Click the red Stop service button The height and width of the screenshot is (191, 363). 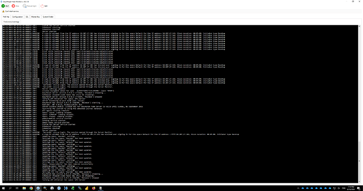pos(15,6)
